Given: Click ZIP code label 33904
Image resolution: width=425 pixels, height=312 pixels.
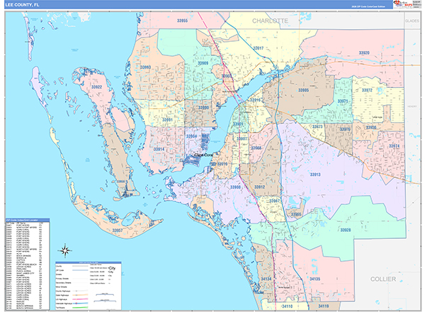Looking at the screenshot, I should coord(191,136).
